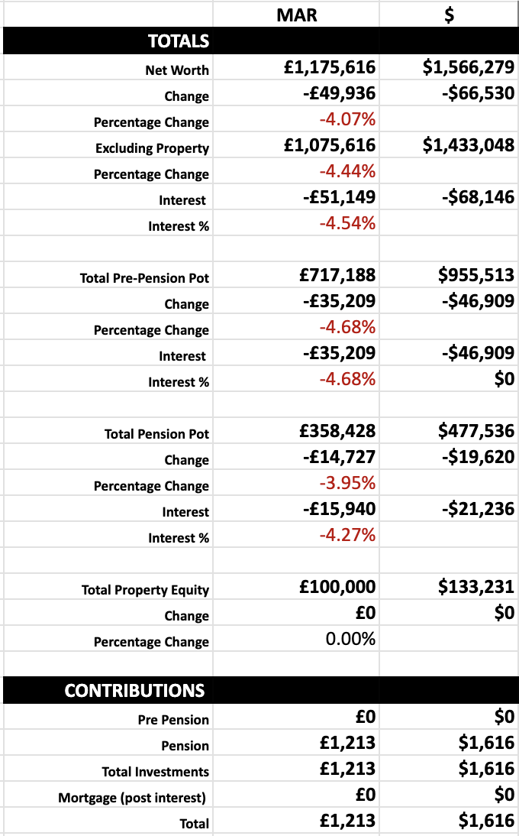Select the £1,075,616 cell
The image size is (519, 836).
pos(330,145)
